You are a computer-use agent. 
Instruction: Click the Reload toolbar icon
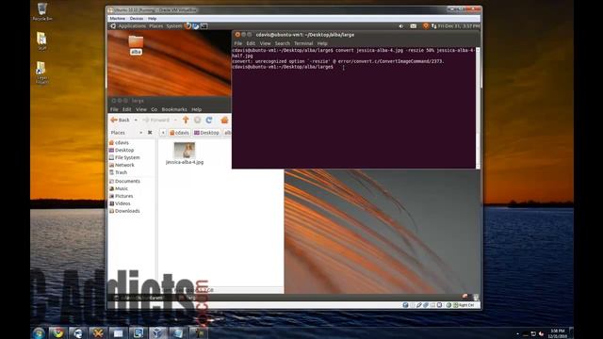click(209, 120)
